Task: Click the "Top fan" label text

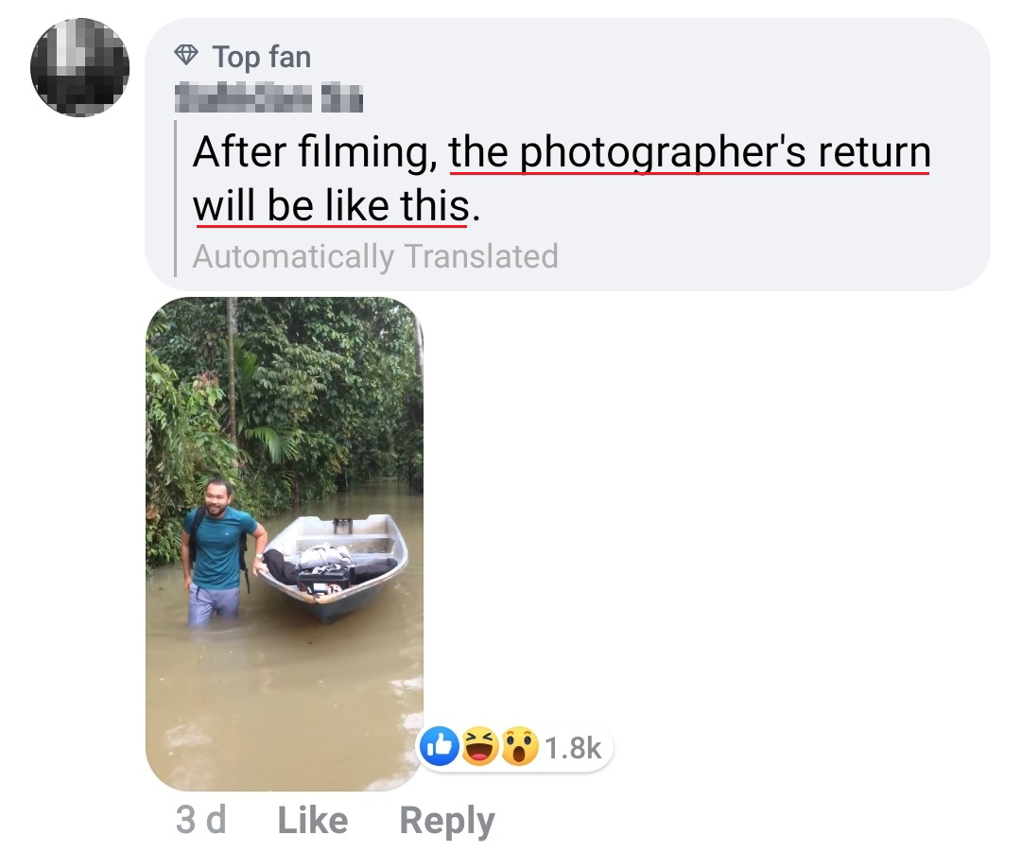Action: 261,57
